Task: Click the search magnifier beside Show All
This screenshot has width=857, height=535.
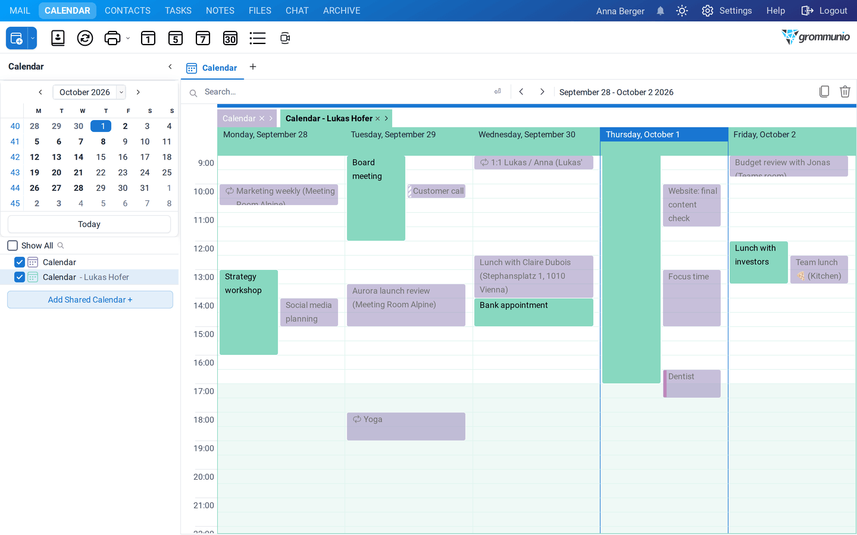Action: pyautogui.click(x=61, y=246)
